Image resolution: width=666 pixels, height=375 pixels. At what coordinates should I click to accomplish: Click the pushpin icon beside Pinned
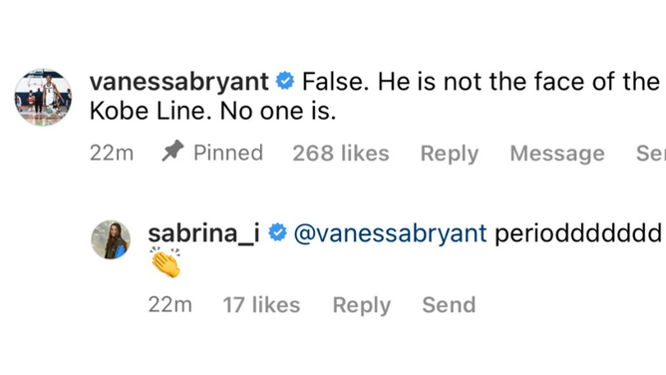[x=172, y=151]
